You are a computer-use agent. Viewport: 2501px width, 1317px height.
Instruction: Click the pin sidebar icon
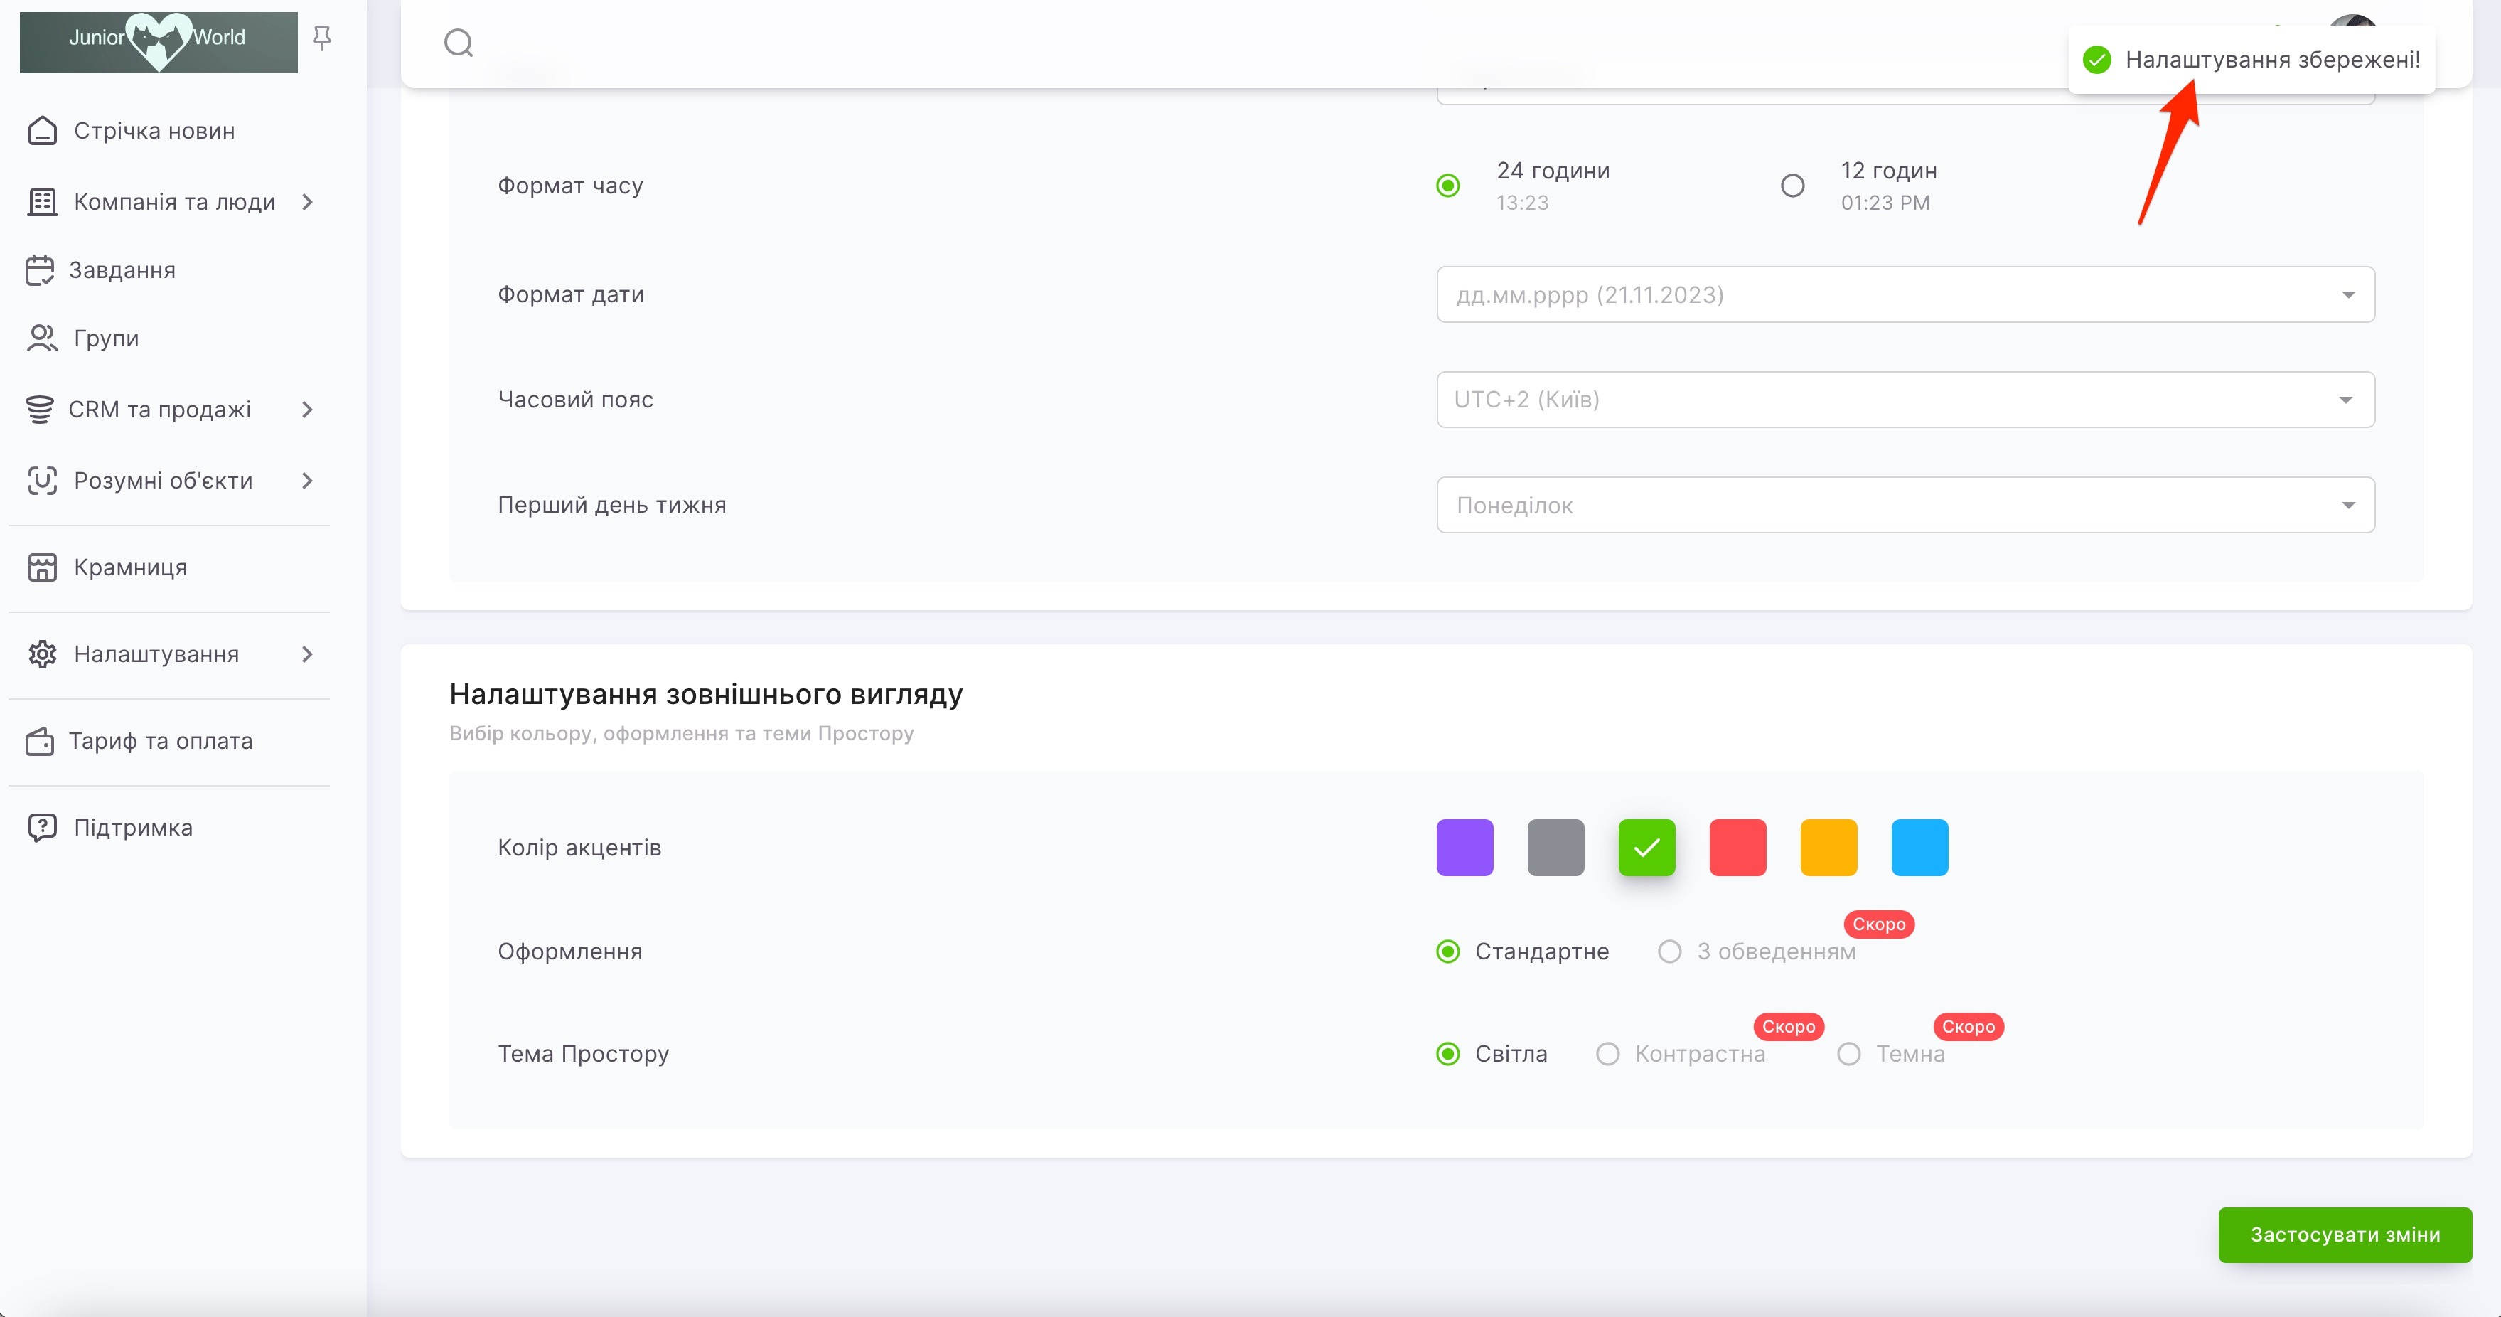click(322, 38)
